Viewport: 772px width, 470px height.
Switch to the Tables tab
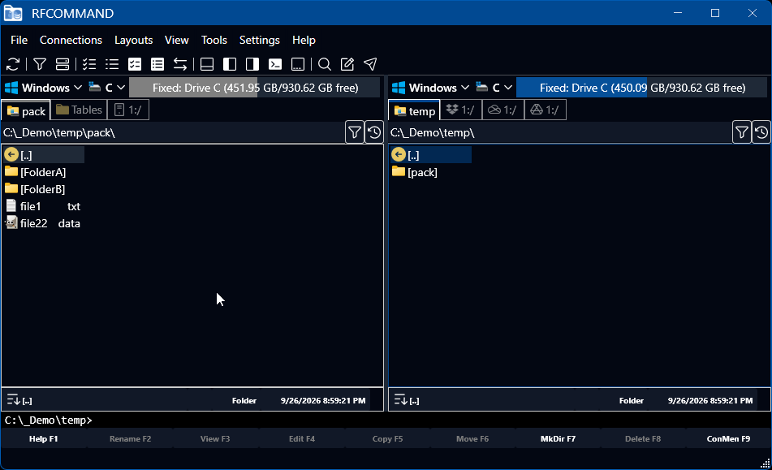79,110
